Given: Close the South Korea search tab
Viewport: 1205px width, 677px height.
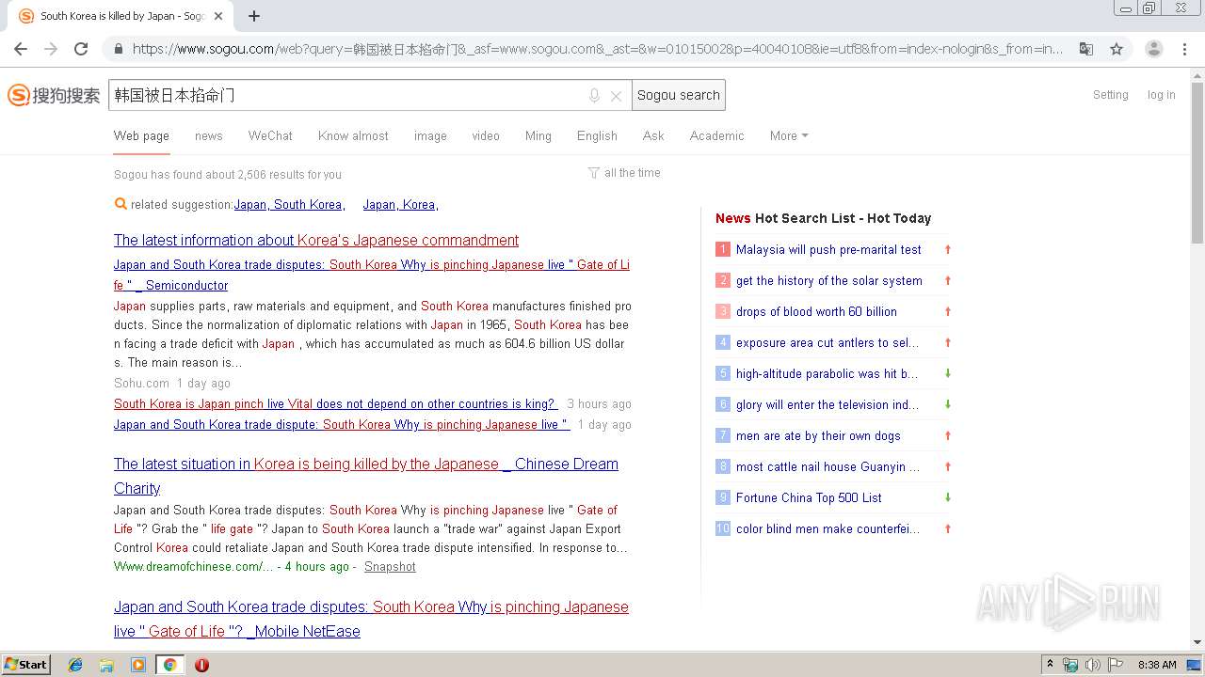Looking at the screenshot, I should [218, 16].
